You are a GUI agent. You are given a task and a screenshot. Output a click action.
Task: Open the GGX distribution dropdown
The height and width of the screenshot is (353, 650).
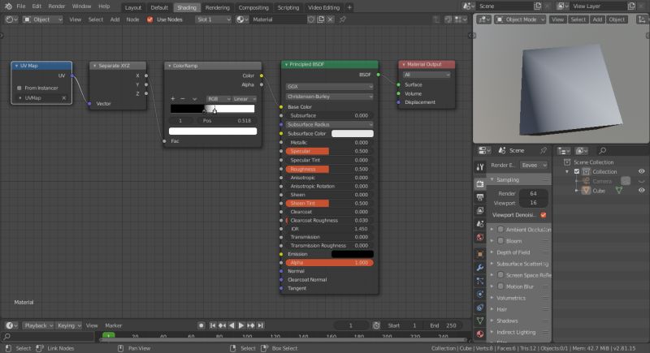point(329,87)
